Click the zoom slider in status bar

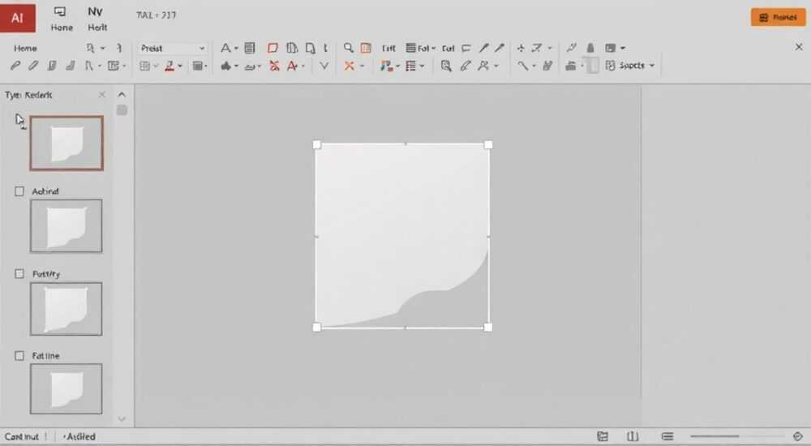tap(736, 436)
